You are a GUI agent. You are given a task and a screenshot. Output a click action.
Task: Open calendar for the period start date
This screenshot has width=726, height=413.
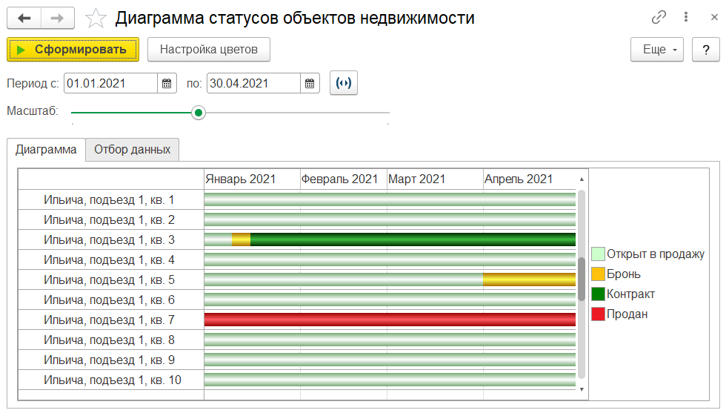pyautogui.click(x=167, y=84)
